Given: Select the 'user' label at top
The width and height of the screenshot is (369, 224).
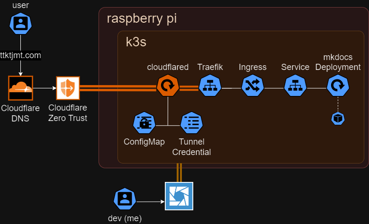Looking at the screenshot, I should pyautogui.click(x=20, y=5).
